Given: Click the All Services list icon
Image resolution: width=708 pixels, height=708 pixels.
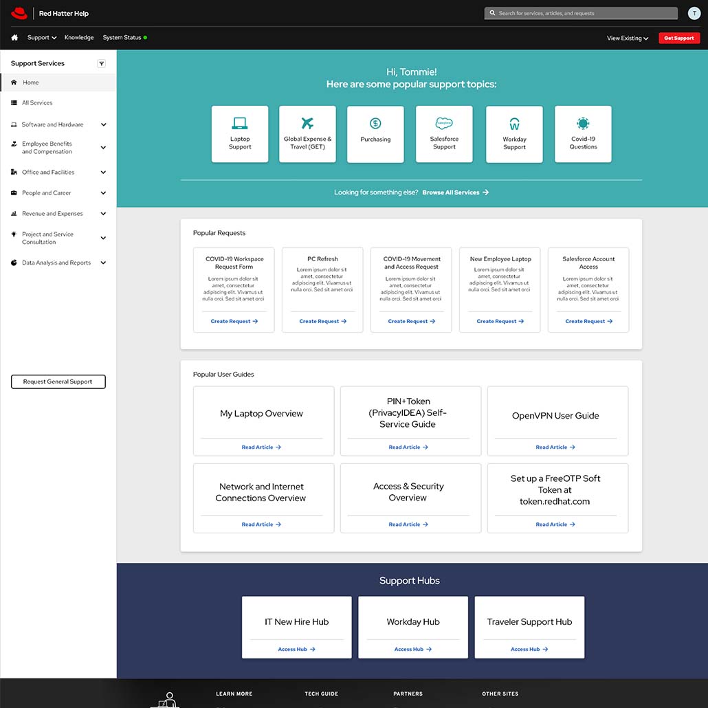Looking at the screenshot, I should coord(14,103).
